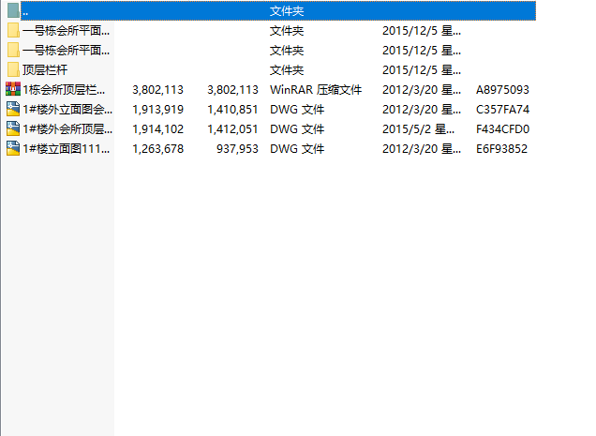Click the 2015/12/5 date in the 顶层栏杆 row

click(x=422, y=70)
